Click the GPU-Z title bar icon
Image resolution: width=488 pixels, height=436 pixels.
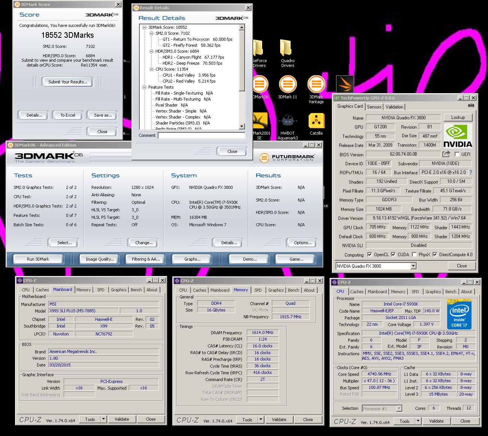click(337, 98)
